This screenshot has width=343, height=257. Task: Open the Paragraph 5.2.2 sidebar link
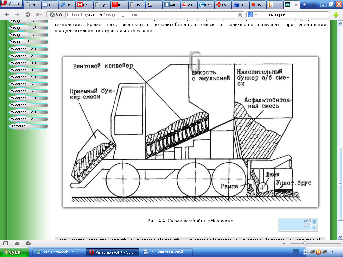(28, 56)
